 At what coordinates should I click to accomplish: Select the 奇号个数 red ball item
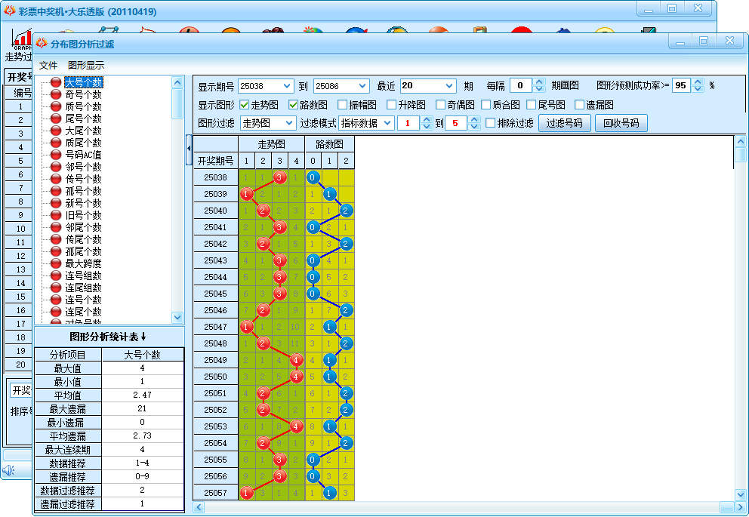click(x=56, y=94)
